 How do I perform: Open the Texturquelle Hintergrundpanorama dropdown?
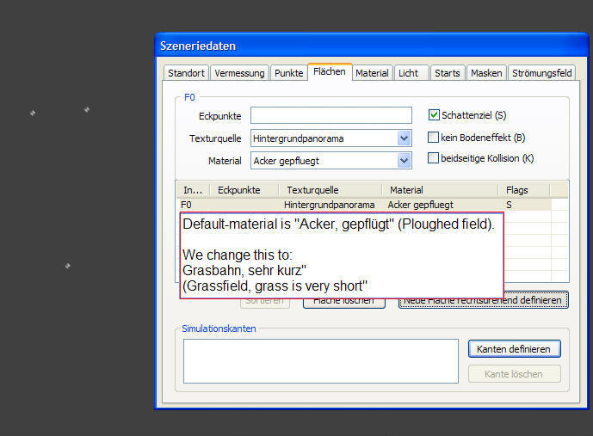(330, 138)
